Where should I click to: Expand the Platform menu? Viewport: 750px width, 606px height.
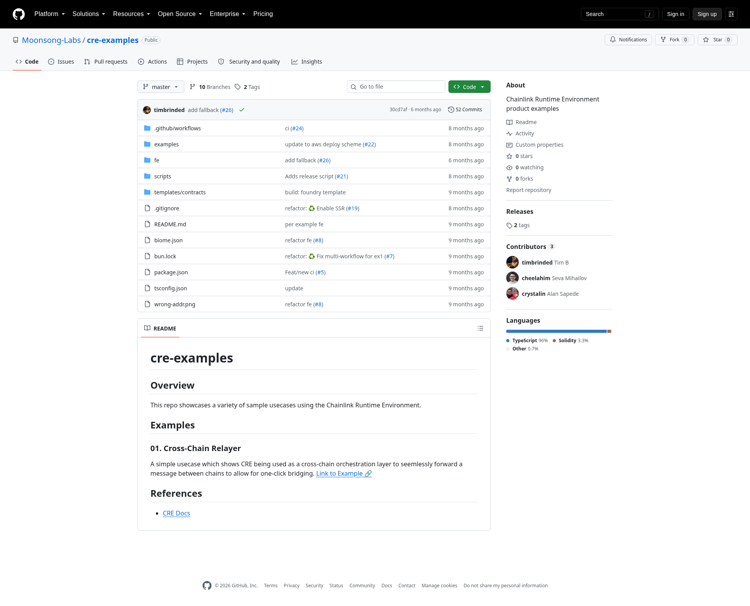[50, 14]
